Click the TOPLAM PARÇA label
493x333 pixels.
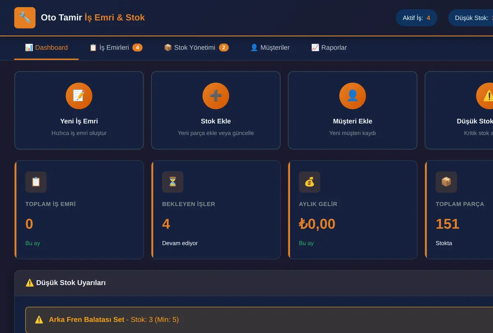pyautogui.click(x=460, y=204)
